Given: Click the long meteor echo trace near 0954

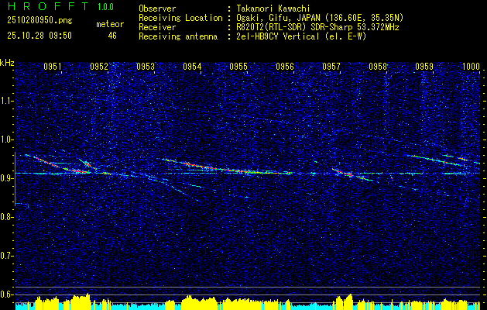Looking at the screenshot, I should pyautogui.click(x=227, y=167).
